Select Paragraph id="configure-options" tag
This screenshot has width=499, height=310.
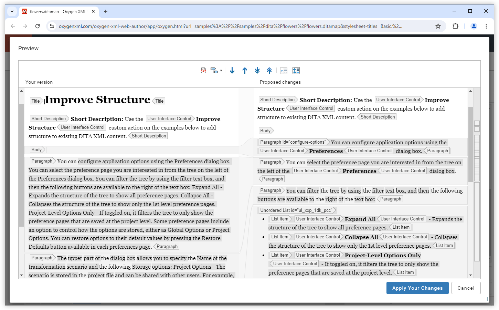[294, 142]
